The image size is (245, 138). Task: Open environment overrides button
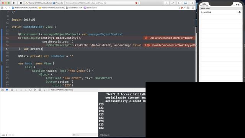click(x=40, y=90)
